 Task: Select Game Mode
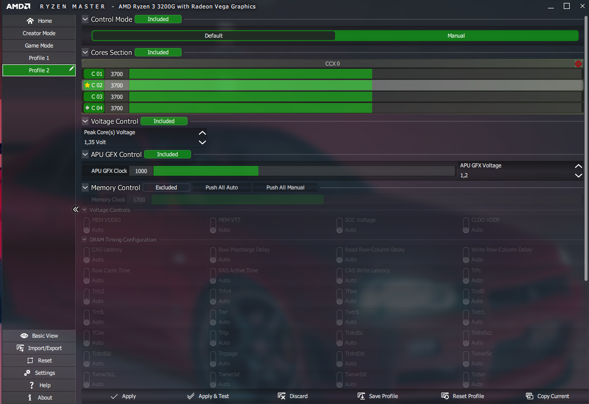click(39, 46)
